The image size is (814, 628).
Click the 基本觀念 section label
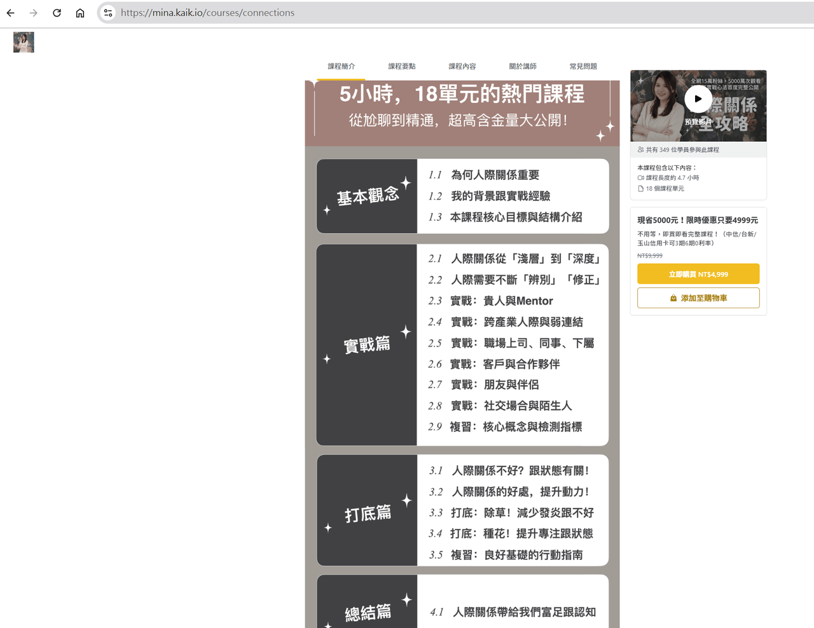(x=368, y=196)
